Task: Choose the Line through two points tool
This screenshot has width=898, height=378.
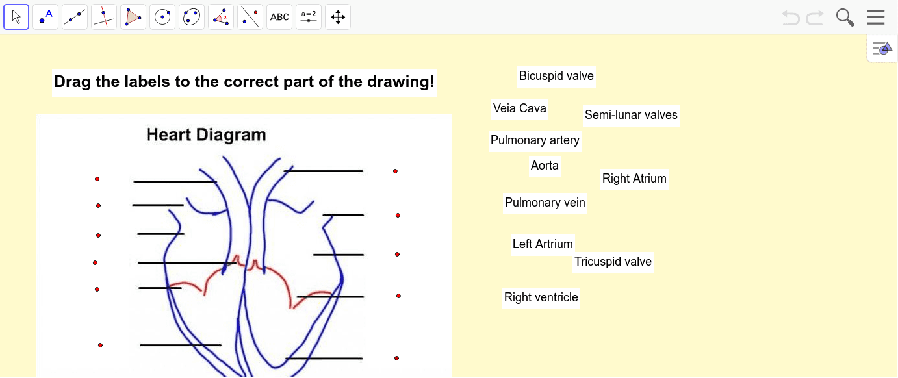Action: [75, 17]
